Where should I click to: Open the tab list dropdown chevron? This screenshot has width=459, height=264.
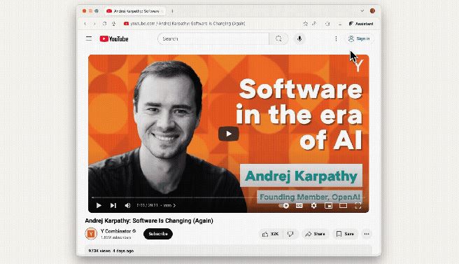362,11
